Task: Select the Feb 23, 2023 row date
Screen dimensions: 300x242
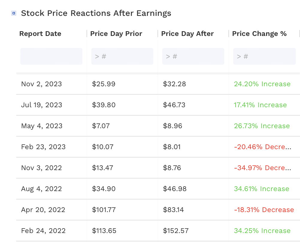Action: tap(43, 147)
